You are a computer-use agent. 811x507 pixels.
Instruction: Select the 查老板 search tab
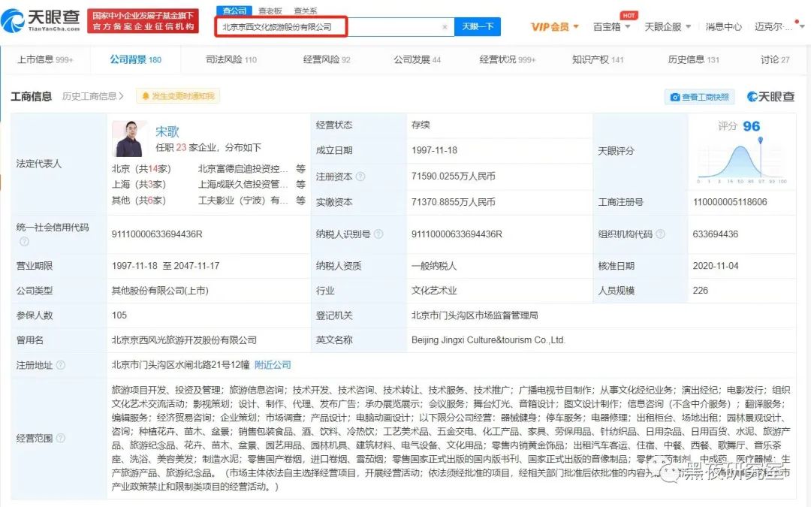[270, 11]
